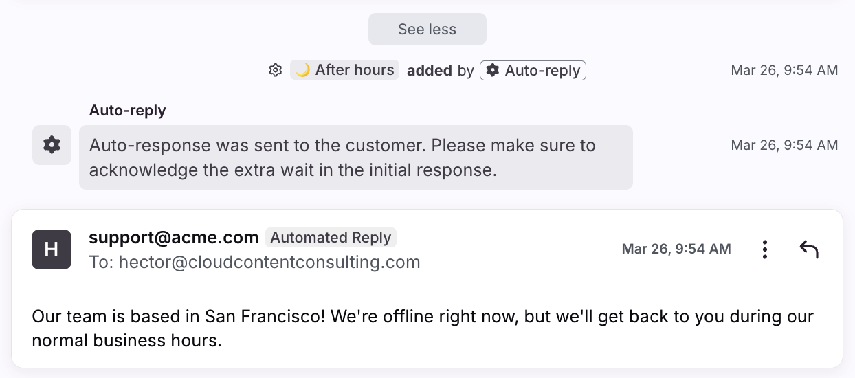Click the H sender avatar
The width and height of the screenshot is (855, 378).
coord(52,249)
